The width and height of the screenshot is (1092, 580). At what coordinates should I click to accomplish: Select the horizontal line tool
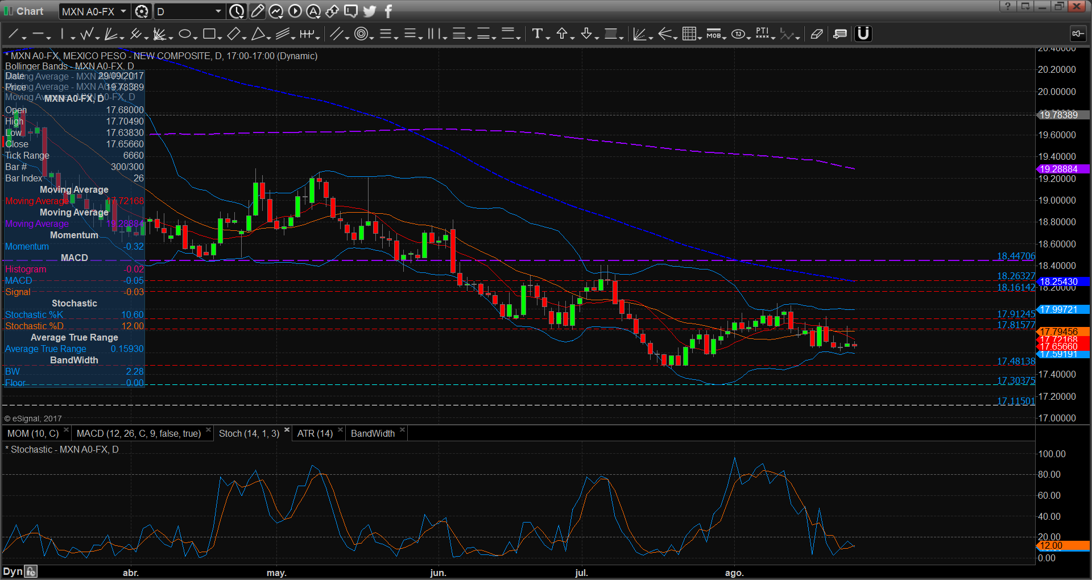38,34
